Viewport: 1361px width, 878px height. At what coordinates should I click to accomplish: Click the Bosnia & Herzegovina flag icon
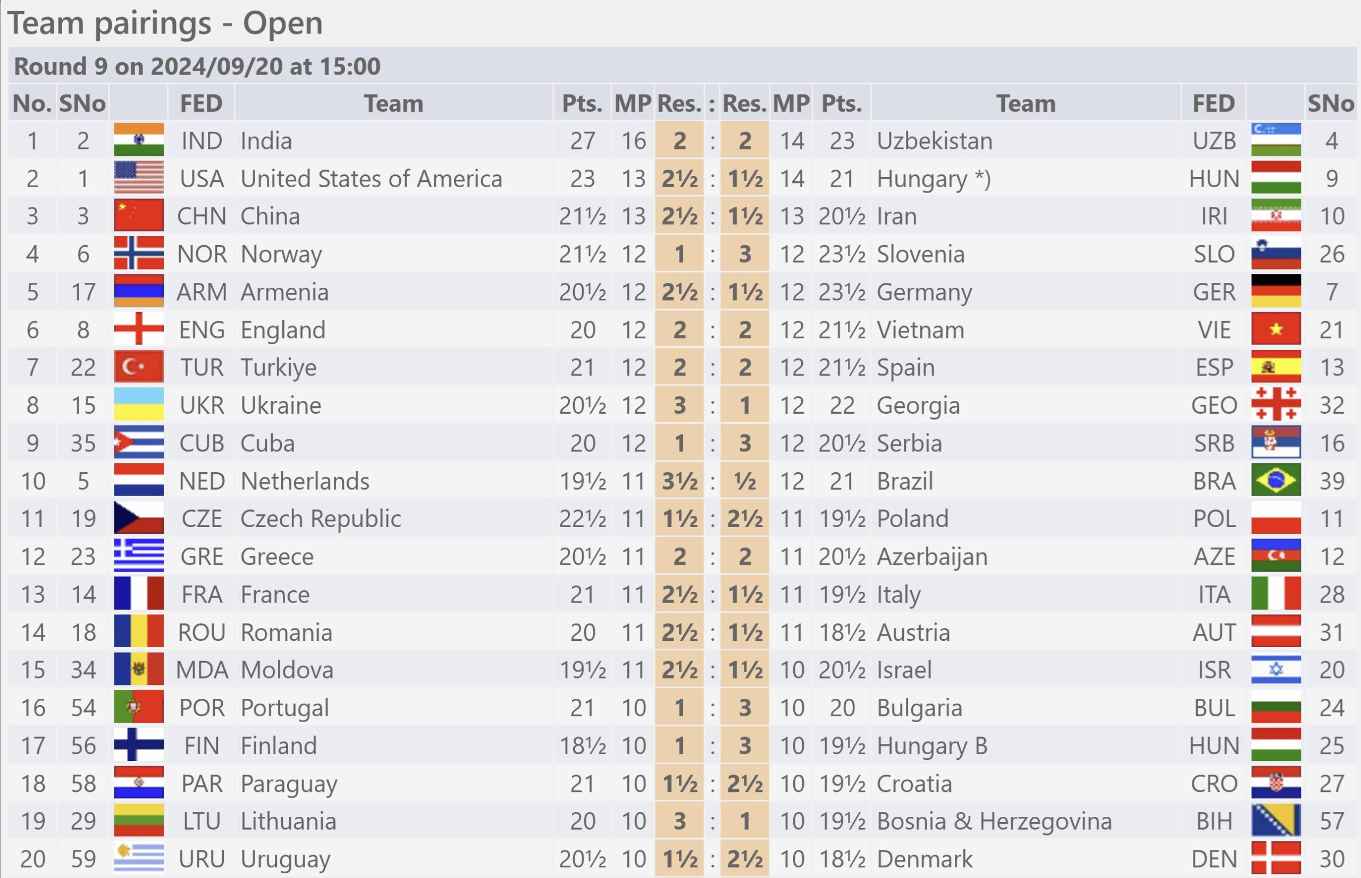(1276, 821)
